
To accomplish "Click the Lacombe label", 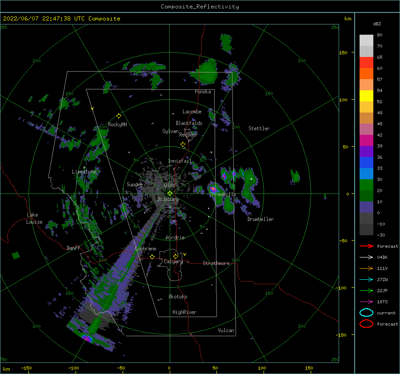I will [x=192, y=112].
